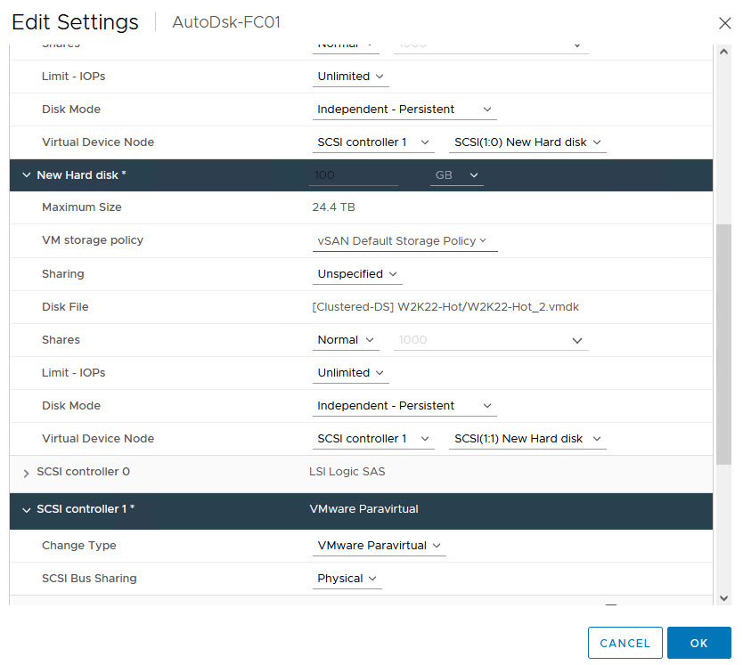Open the lower Disk Mode Independent - Persistent dropdown
This screenshot has height=665, width=743.
pyautogui.click(x=404, y=406)
